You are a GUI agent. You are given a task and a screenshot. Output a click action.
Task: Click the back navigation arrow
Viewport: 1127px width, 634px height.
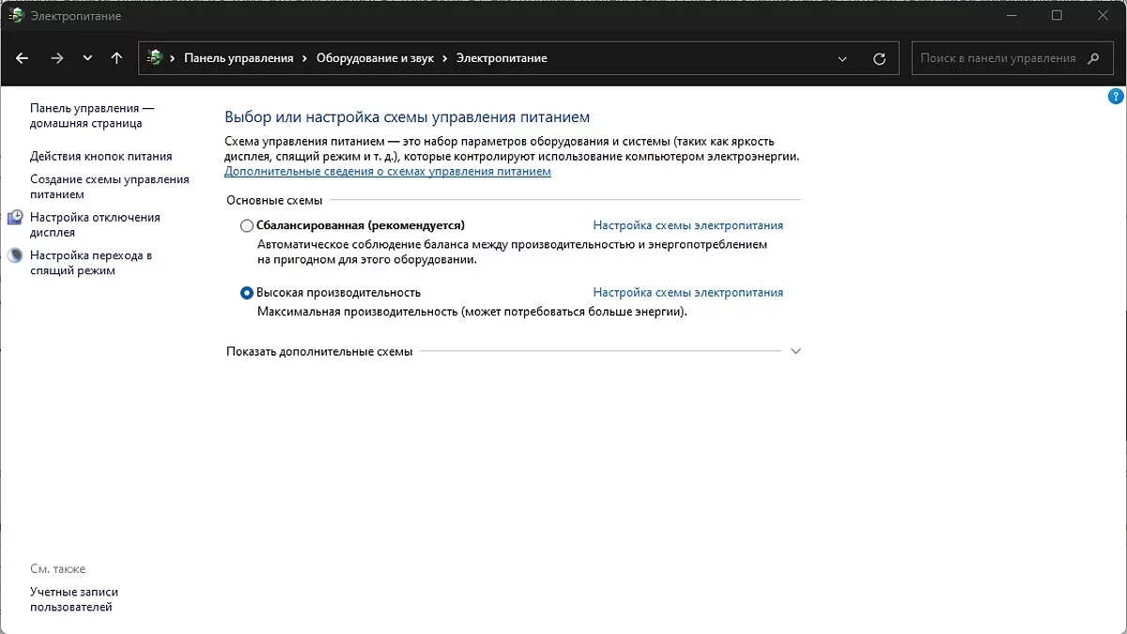coord(23,58)
